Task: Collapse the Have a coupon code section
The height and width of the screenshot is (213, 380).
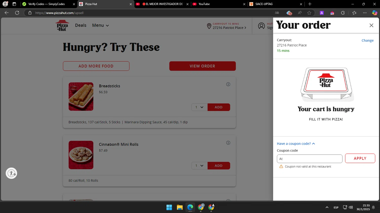Action: coord(296,144)
